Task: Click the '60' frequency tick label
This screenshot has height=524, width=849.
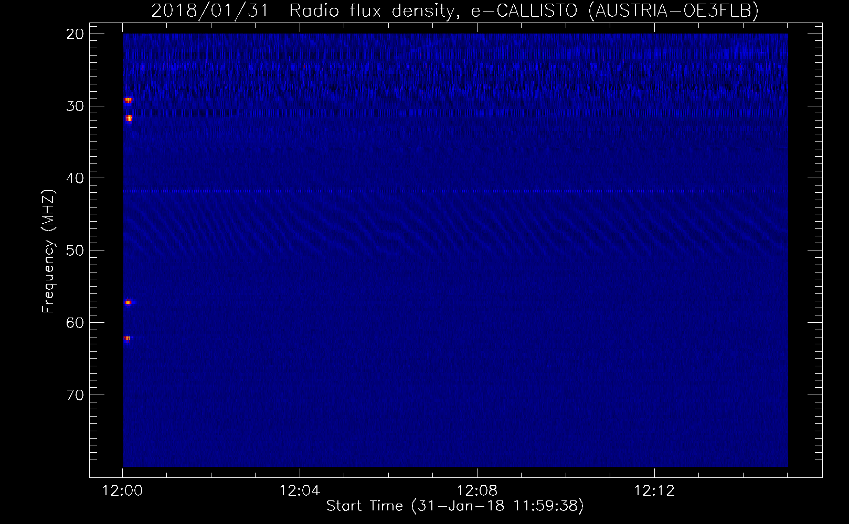Action: coord(75,323)
